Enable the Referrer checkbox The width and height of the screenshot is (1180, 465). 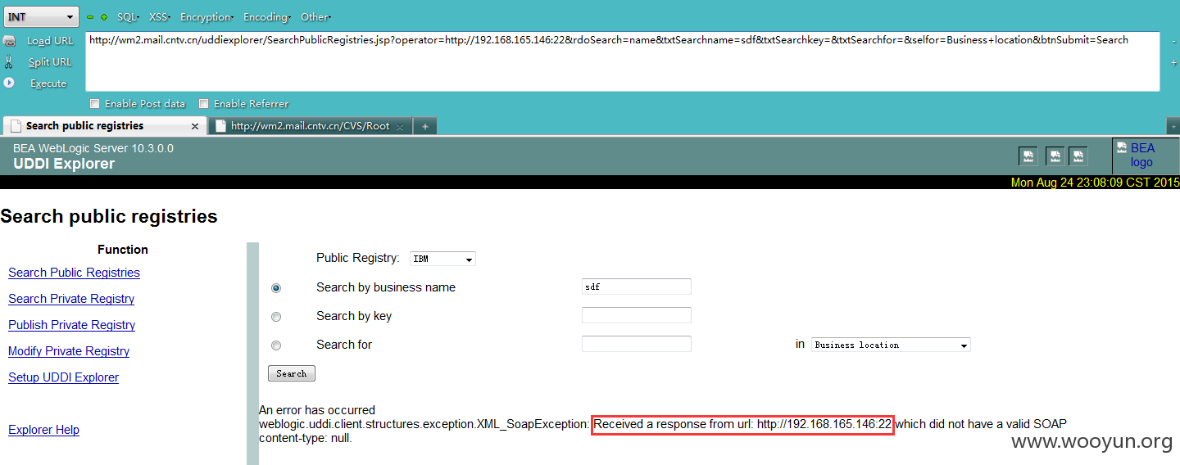click(x=204, y=104)
